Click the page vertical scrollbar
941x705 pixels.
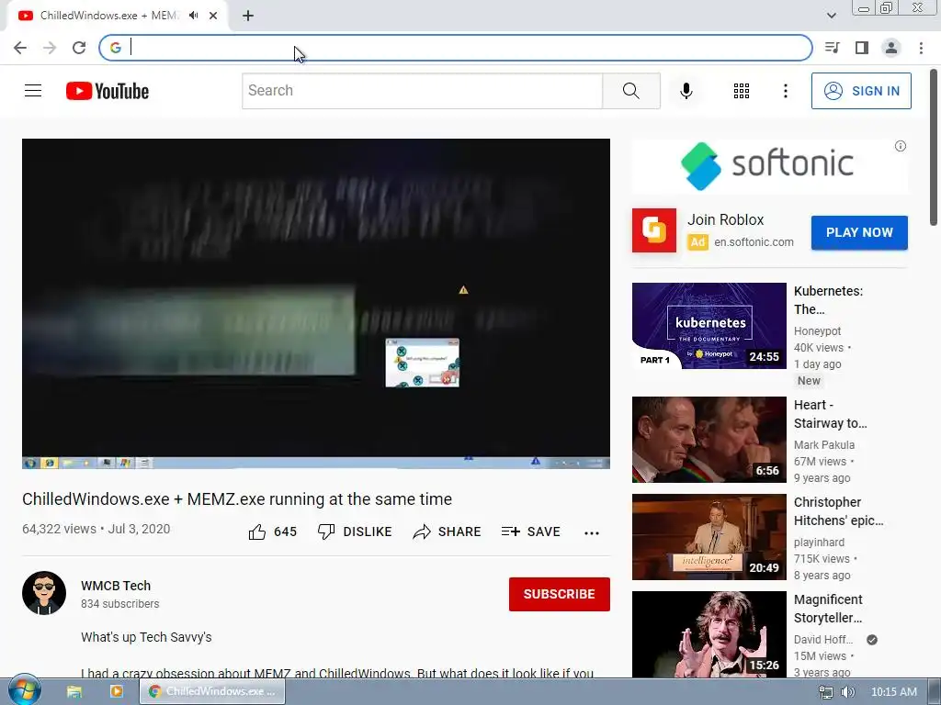pyautogui.click(x=934, y=147)
